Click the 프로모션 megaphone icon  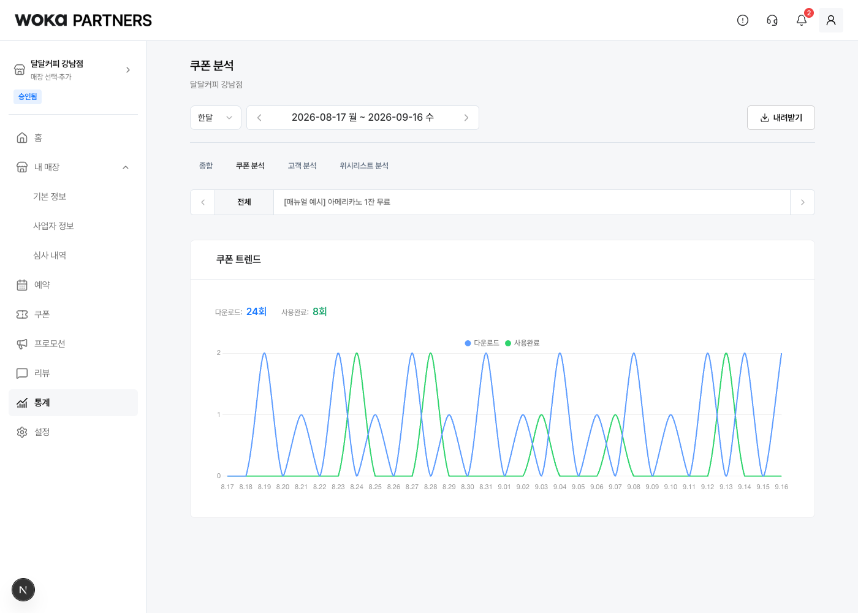[22, 344]
